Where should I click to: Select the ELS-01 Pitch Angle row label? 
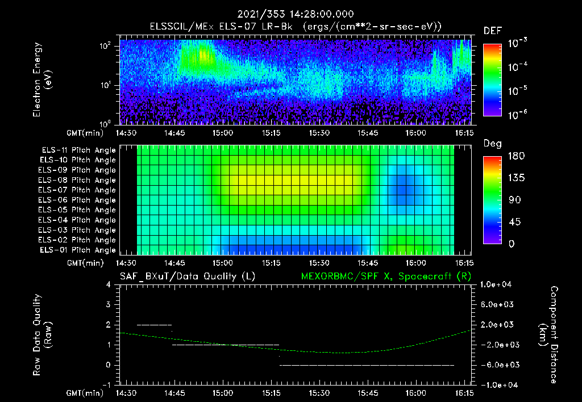coord(78,250)
